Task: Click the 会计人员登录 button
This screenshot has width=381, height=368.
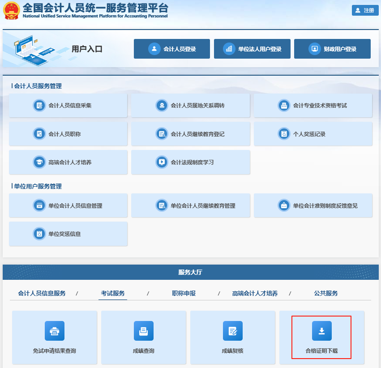Action: click(171, 48)
